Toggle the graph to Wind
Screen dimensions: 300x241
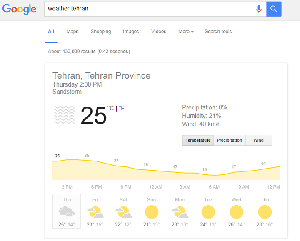(x=258, y=140)
